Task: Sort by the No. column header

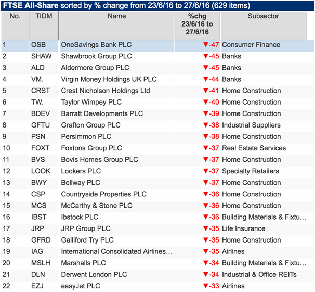Action: (x=15, y=26)
